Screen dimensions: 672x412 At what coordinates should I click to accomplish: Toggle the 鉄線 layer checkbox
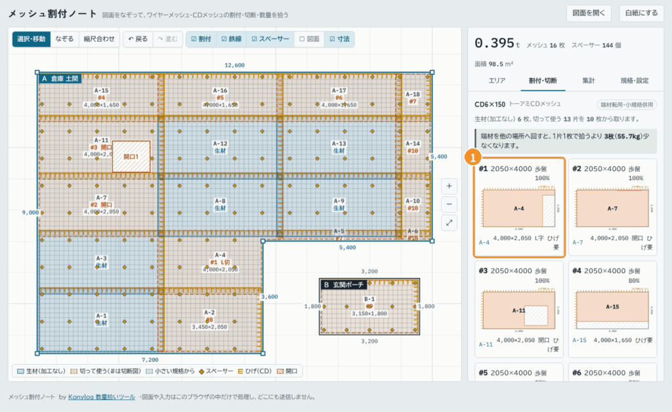tap(232, 39)
